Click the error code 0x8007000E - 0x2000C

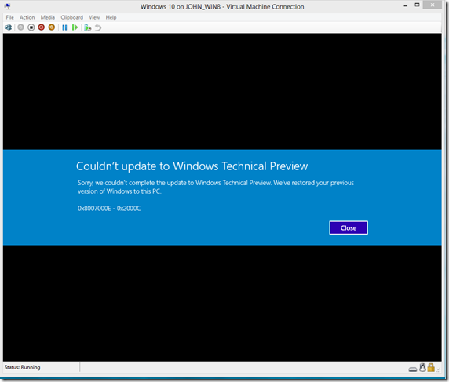(109, 209)
